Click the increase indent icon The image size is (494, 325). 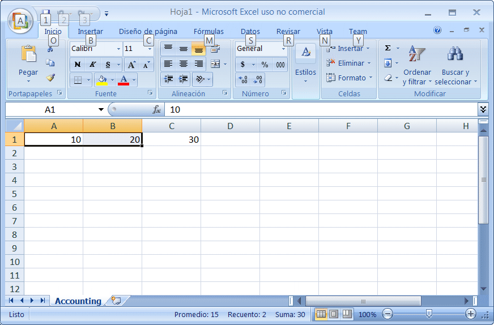(183, 79)
